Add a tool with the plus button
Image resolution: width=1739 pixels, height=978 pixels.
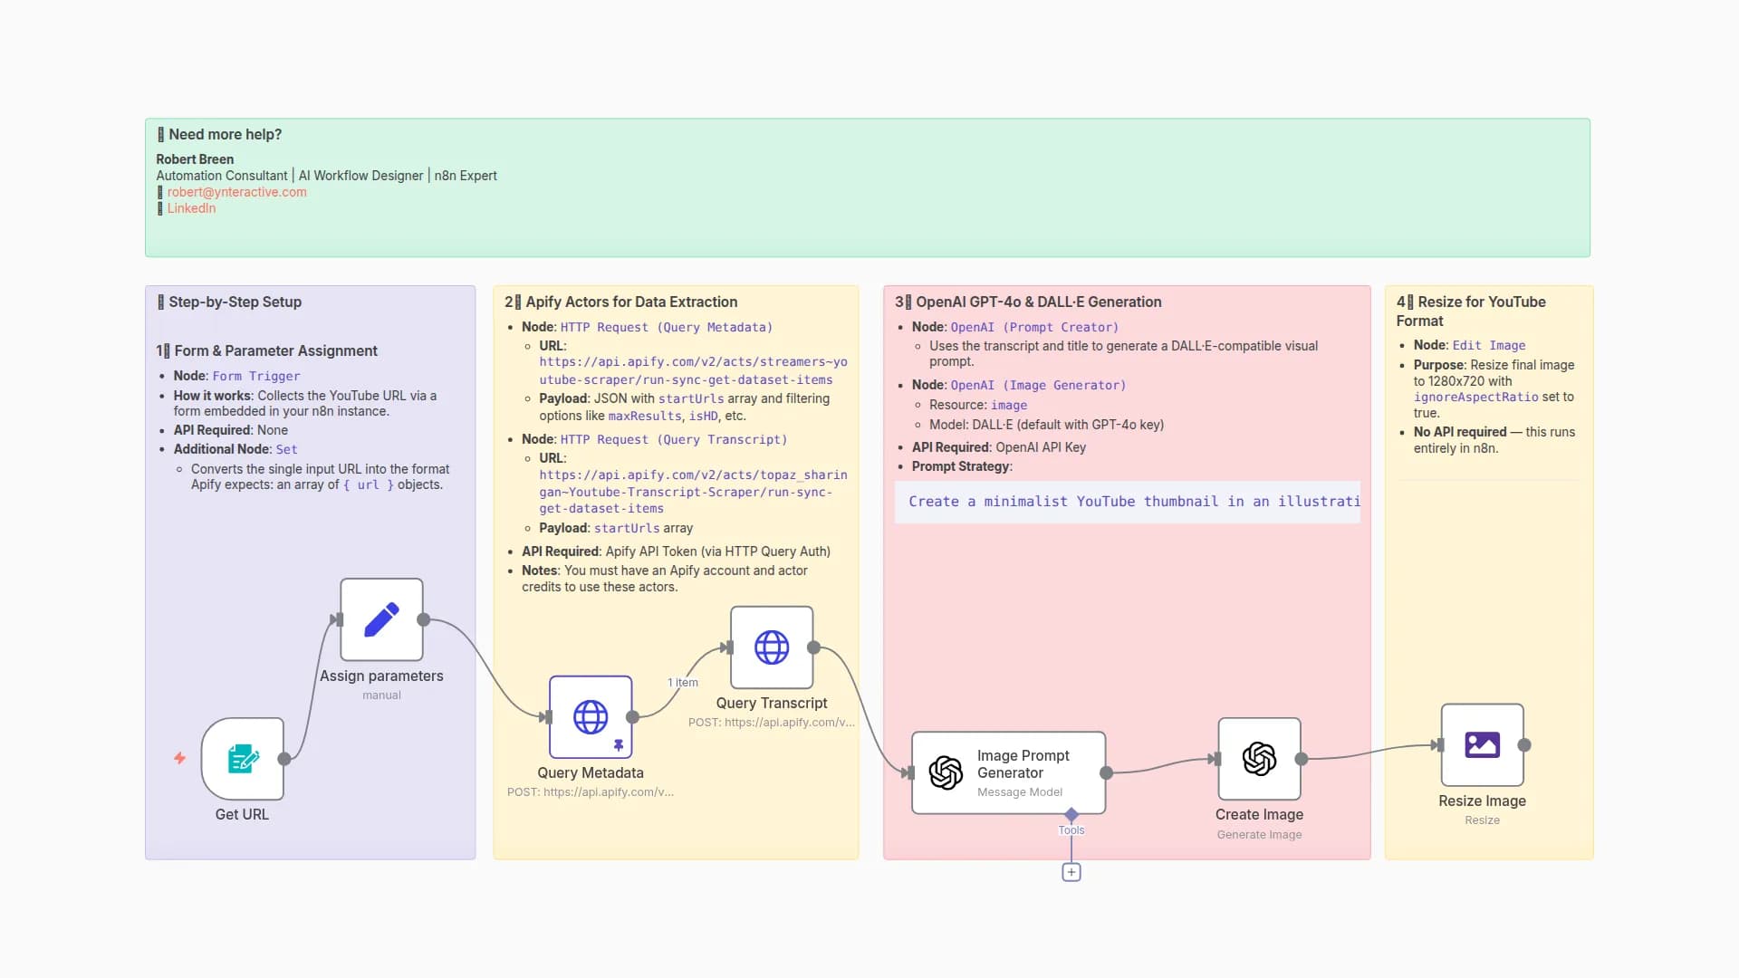(x=1071, y=872)
